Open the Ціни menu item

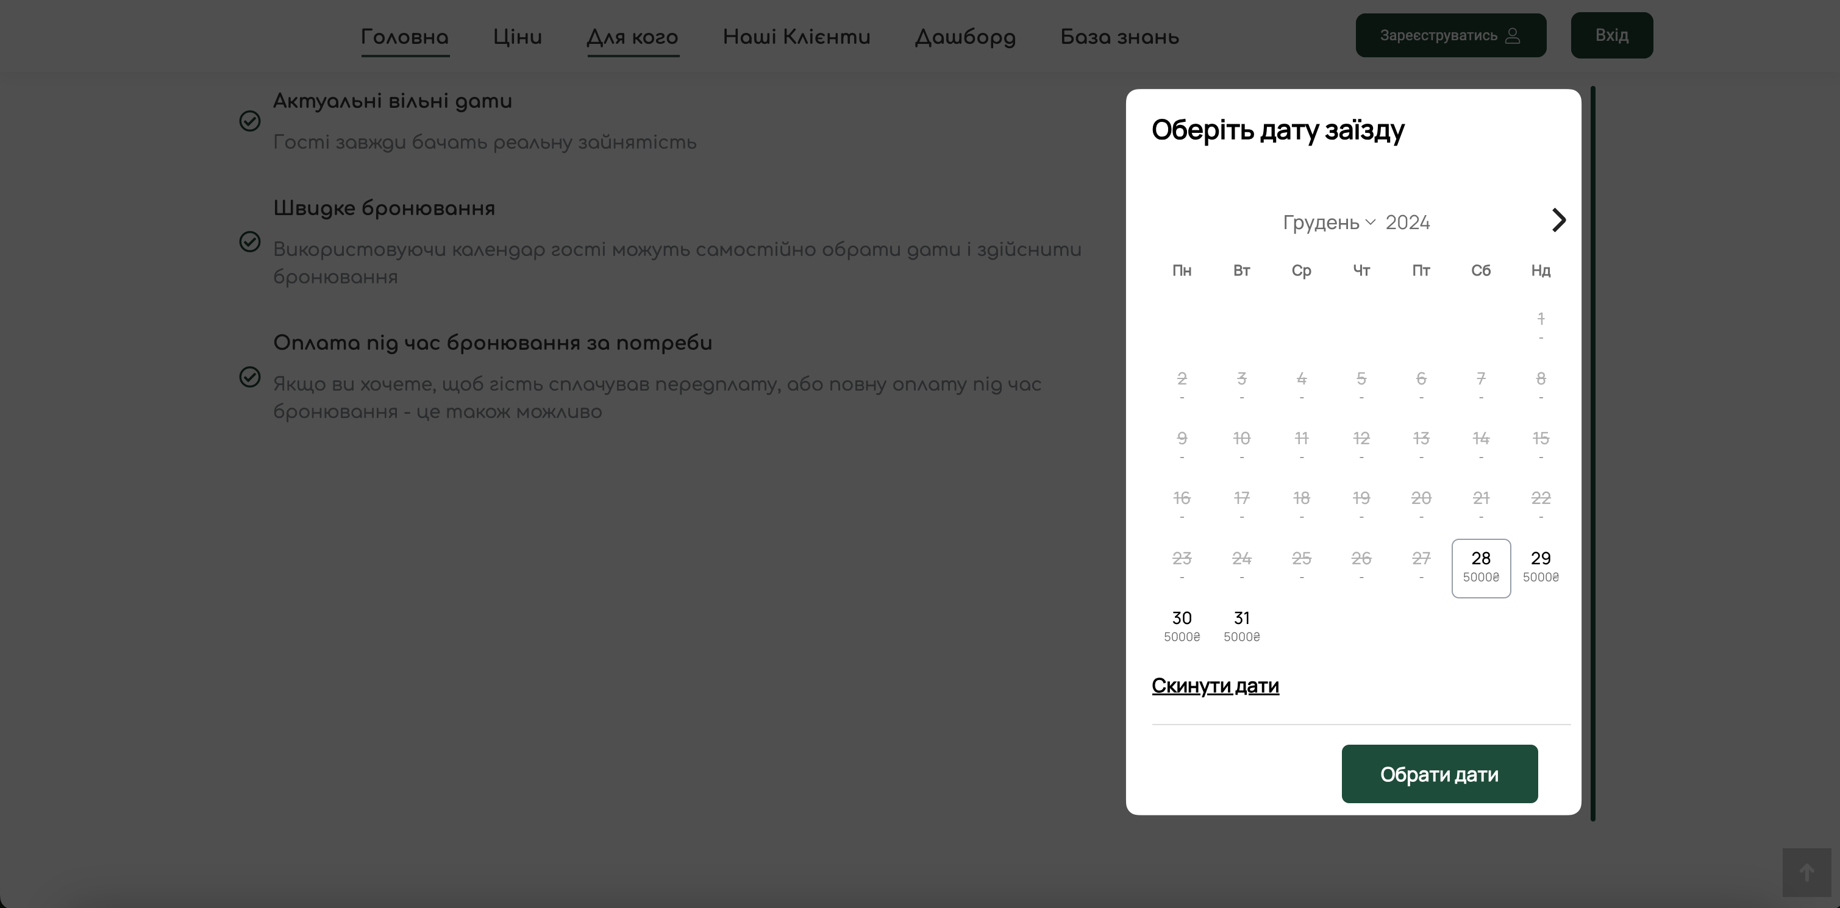[517, 37]
